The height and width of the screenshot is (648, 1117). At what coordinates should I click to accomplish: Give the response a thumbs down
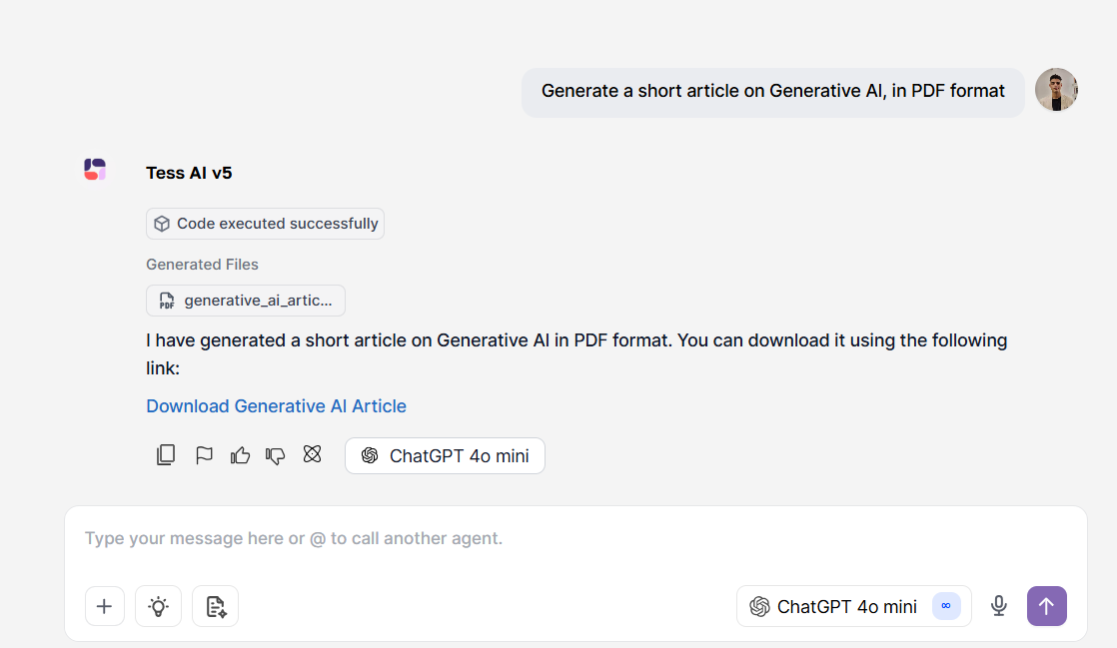coord(276,455)
